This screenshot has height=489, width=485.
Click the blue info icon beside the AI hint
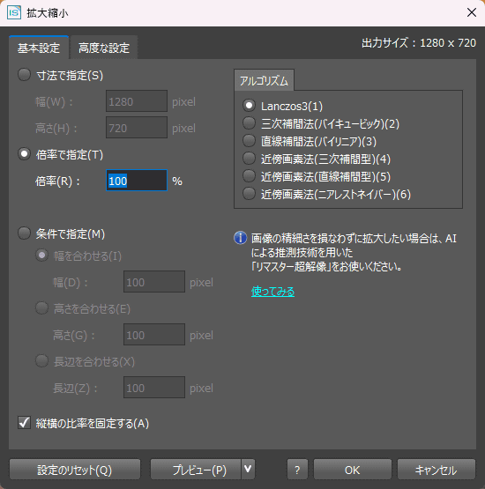click(240, 238)
